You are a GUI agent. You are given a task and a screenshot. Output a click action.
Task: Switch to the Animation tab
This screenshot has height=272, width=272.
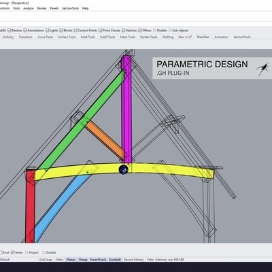pyautogui.click(x=221, y=37)
